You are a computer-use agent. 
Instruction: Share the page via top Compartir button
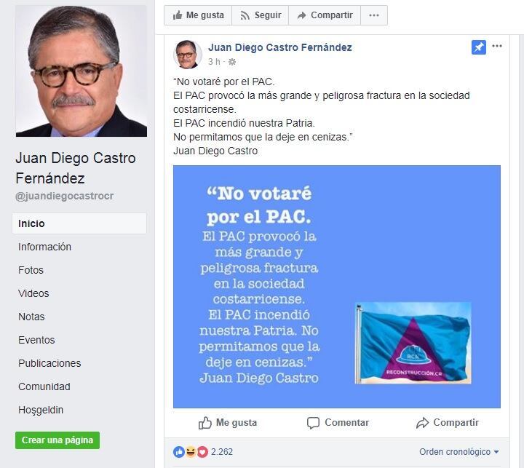pos(325,15)
